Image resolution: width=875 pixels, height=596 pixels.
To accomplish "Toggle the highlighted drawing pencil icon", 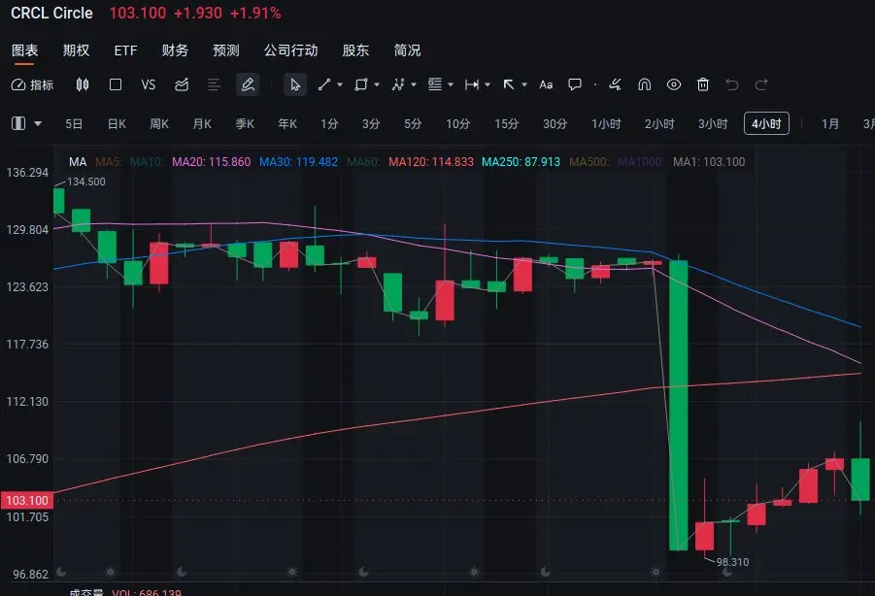I will tap(248, 84).
